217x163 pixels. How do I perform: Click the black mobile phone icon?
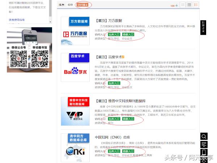click(x=204, y=152)
